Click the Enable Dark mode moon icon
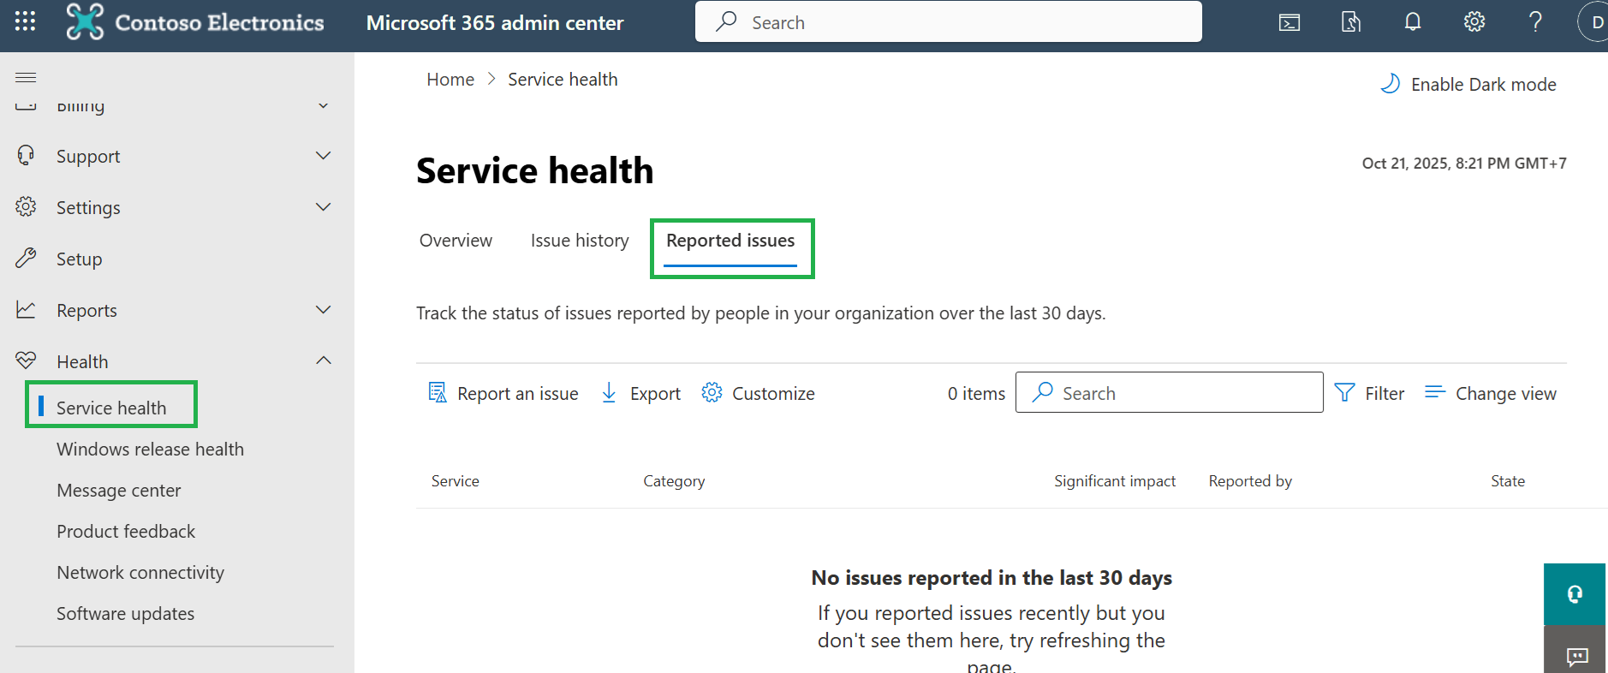The width and height of the screenshot is (1608, 673). click(x=1390, y=84)
